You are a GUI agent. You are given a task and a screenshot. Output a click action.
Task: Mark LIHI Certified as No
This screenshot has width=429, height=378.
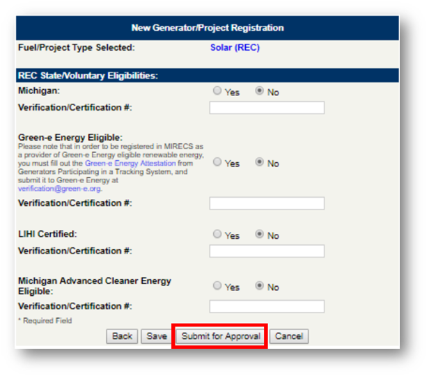(260, 235)
